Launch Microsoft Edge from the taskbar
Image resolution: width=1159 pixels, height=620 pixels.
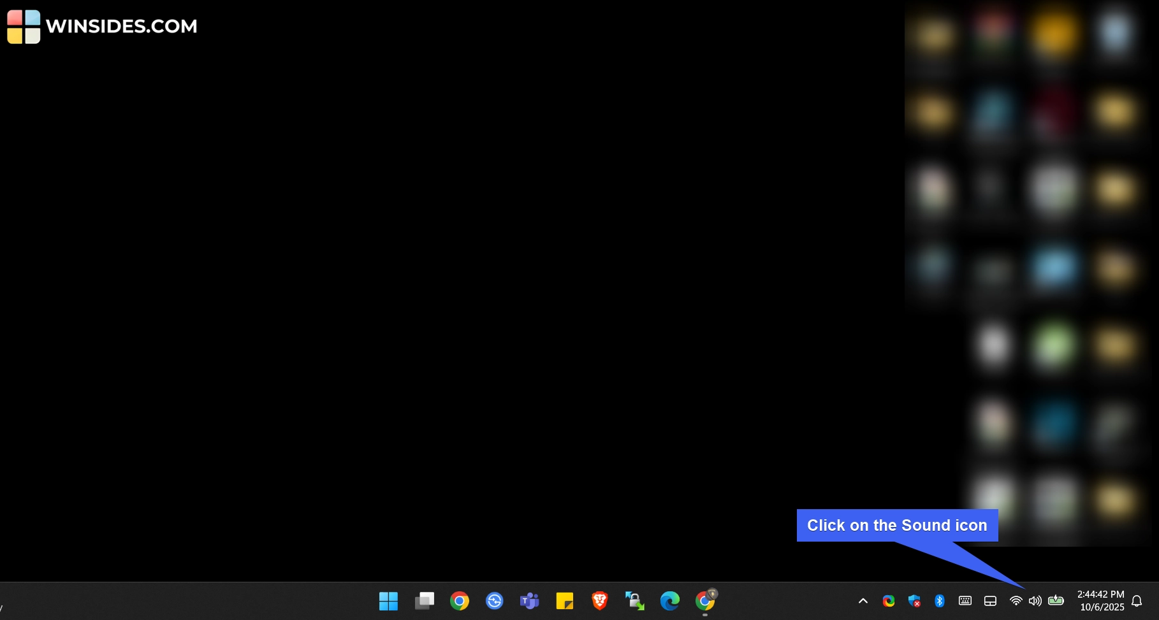669,601
